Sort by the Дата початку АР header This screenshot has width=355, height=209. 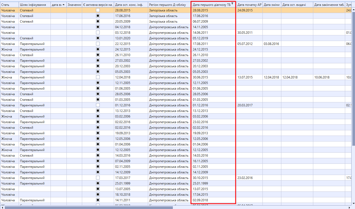249,5
